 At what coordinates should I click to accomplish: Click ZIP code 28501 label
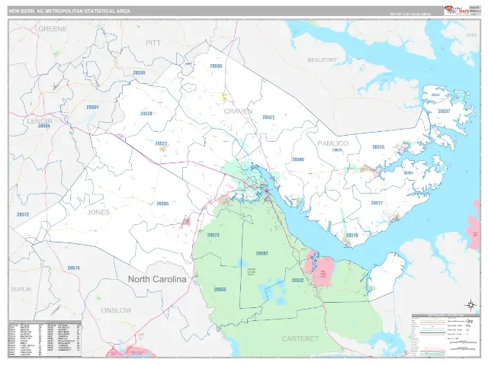point(92,108)
